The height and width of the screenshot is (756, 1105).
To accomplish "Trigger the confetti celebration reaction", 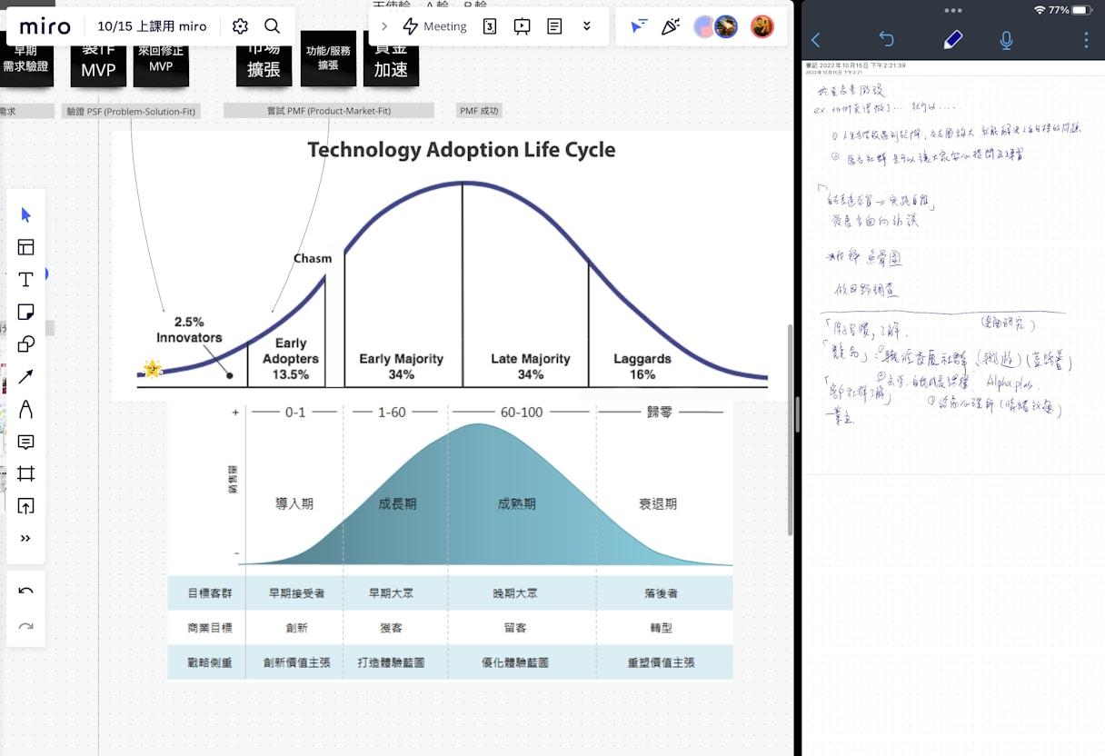I will [x=671, y=26].
